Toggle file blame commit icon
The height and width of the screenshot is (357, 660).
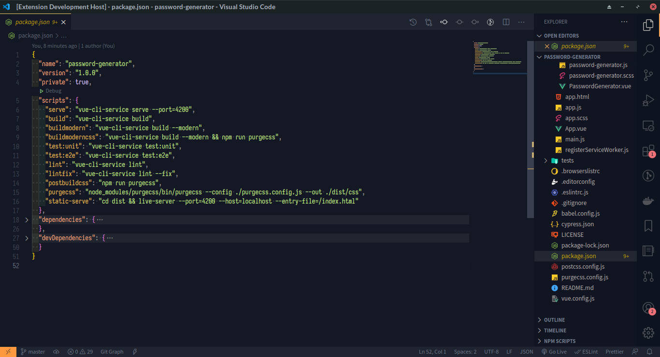coord(459,22)
